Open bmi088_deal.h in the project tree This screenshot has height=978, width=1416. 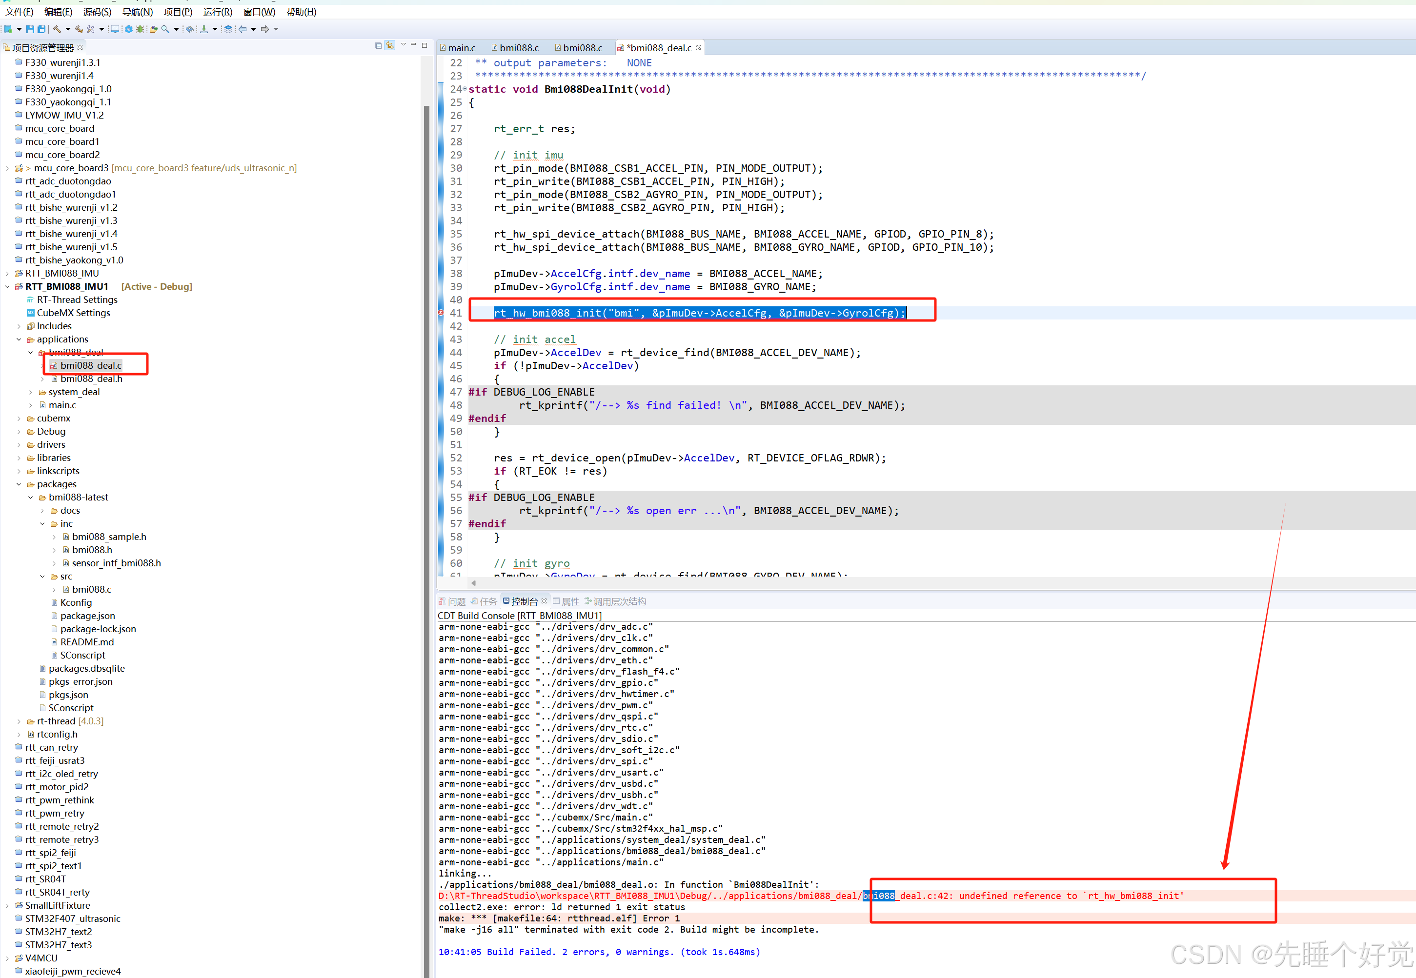[91, 379]
